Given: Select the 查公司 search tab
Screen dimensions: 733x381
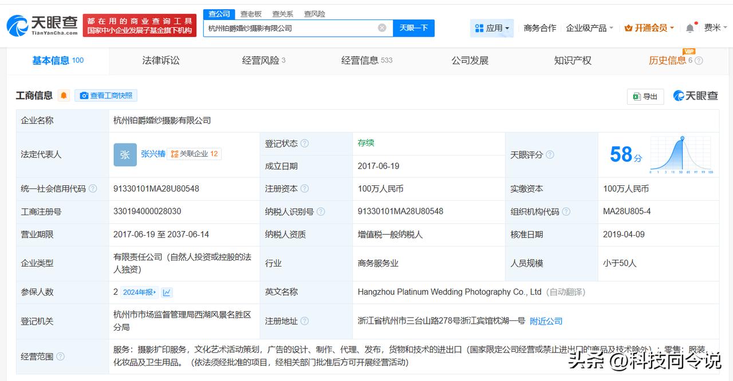Looking at the screenshot, I should (x=219, y=14).
